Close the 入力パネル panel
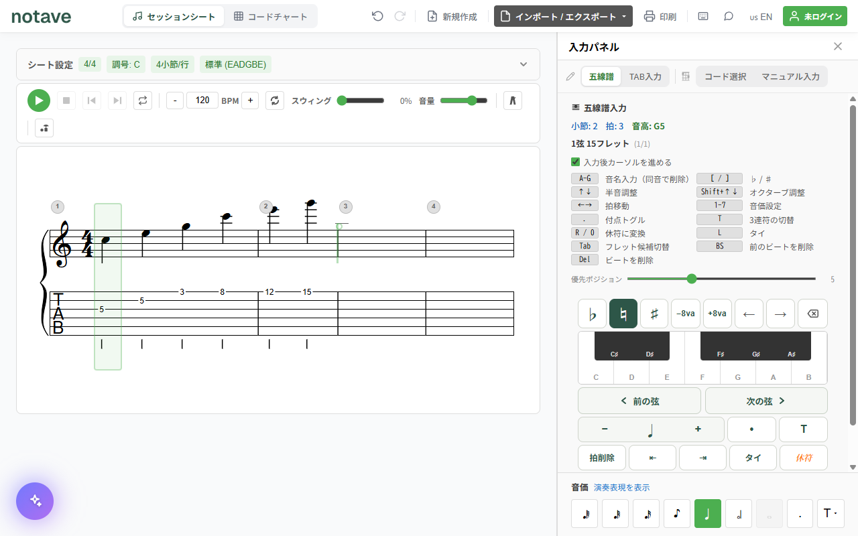 tap(838, 46)
